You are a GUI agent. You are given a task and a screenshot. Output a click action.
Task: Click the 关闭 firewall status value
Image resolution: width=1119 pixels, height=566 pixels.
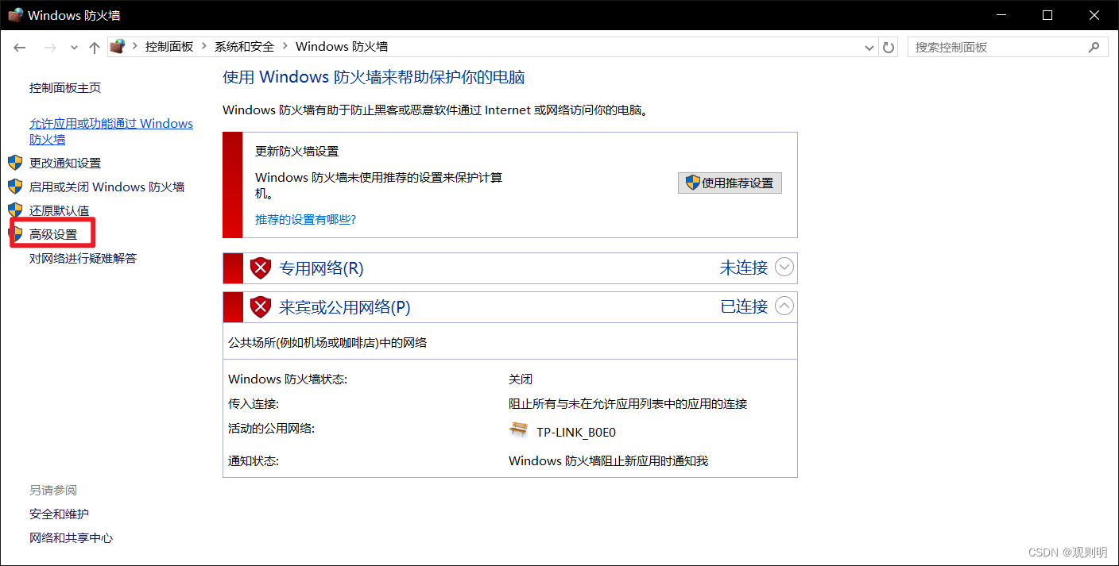(521, 379)
